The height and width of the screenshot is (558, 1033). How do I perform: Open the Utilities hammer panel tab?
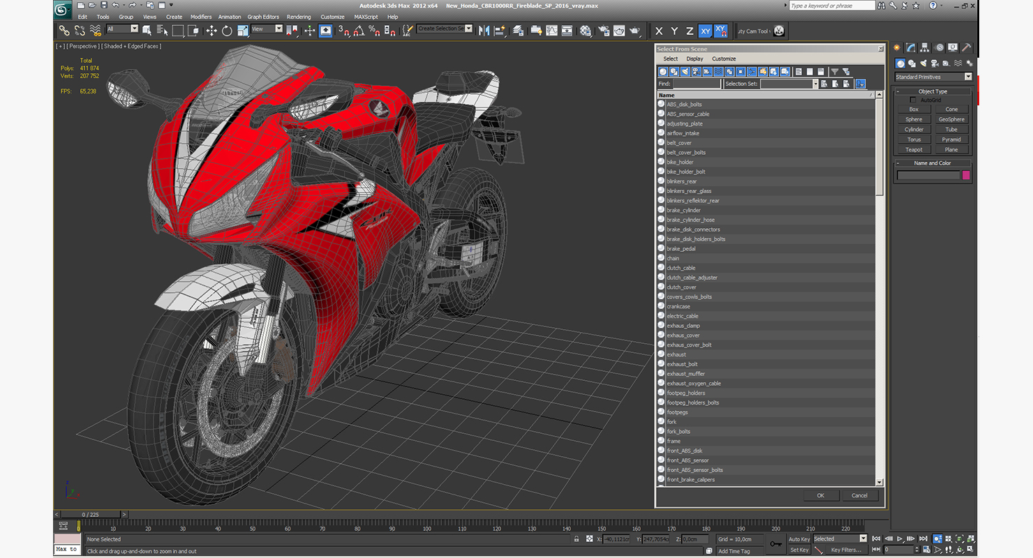[967, 47]
